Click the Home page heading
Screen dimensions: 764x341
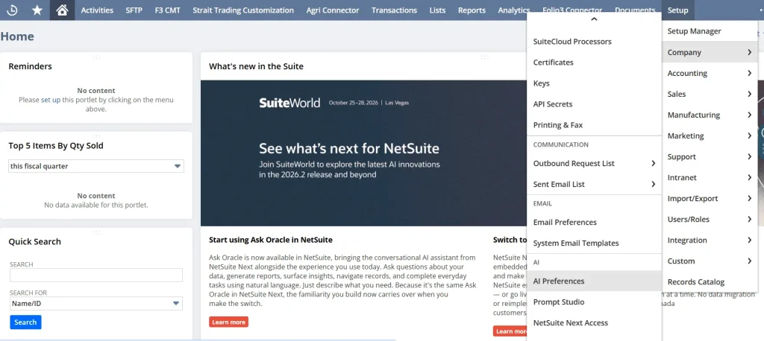click(17, 36)
